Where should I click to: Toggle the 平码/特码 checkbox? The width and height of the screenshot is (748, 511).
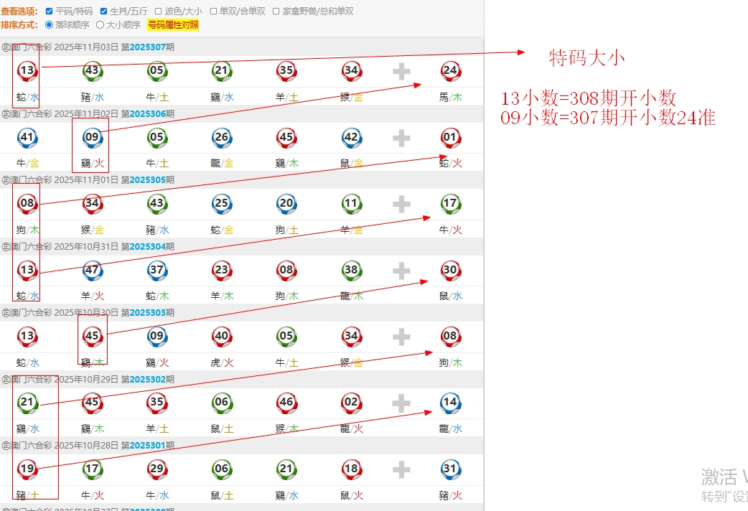click(49, 11)
